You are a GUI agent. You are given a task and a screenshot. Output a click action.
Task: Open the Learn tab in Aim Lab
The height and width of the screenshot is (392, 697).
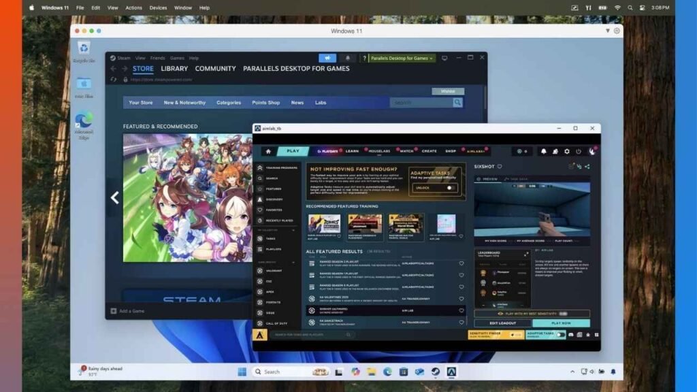[x=352, y=151]
